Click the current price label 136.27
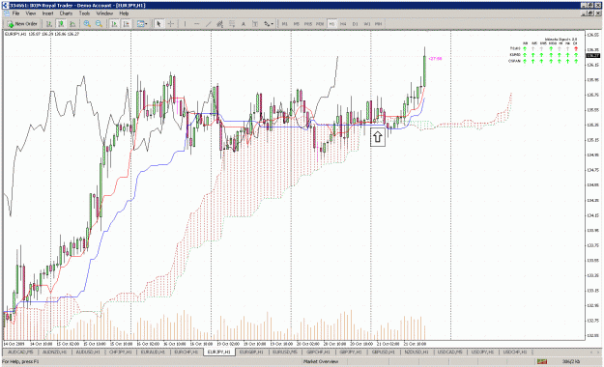Viewport: 604px width, 367px height. pos(592,56)
